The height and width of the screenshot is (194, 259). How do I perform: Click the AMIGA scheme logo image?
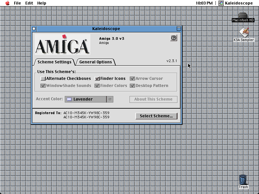[62, 44]
